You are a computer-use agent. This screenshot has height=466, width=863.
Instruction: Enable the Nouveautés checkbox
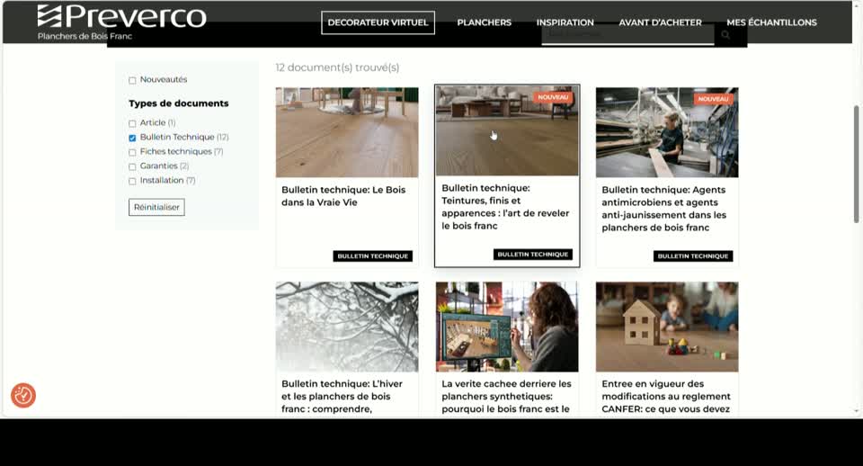click(x=132, y=80)
